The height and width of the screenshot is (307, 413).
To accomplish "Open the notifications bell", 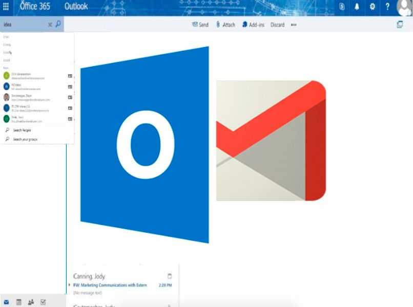I will 358,6.
